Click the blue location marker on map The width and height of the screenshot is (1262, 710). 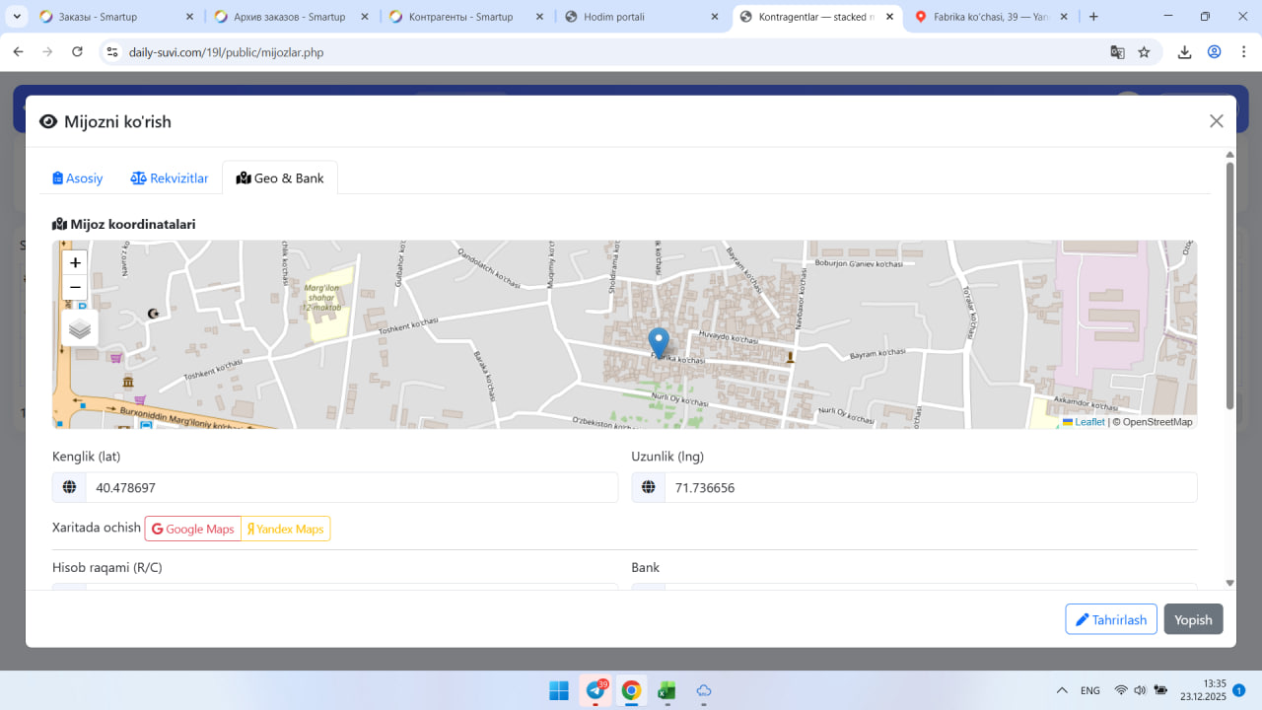[x=659, y=341]
